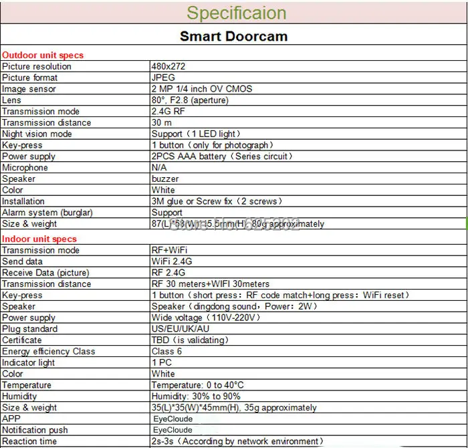Click the 'Speaker (dingdong sound' value
This screenshot has height=448, width=468.
point(204,306)
